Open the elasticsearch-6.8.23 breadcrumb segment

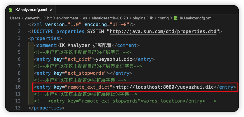110,18
